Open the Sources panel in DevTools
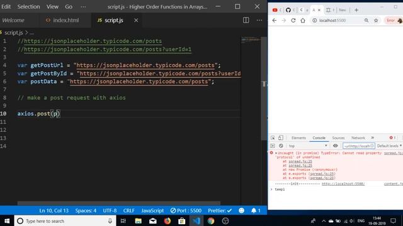This screenshot has height=226, width=403. [x=338, y=138]
